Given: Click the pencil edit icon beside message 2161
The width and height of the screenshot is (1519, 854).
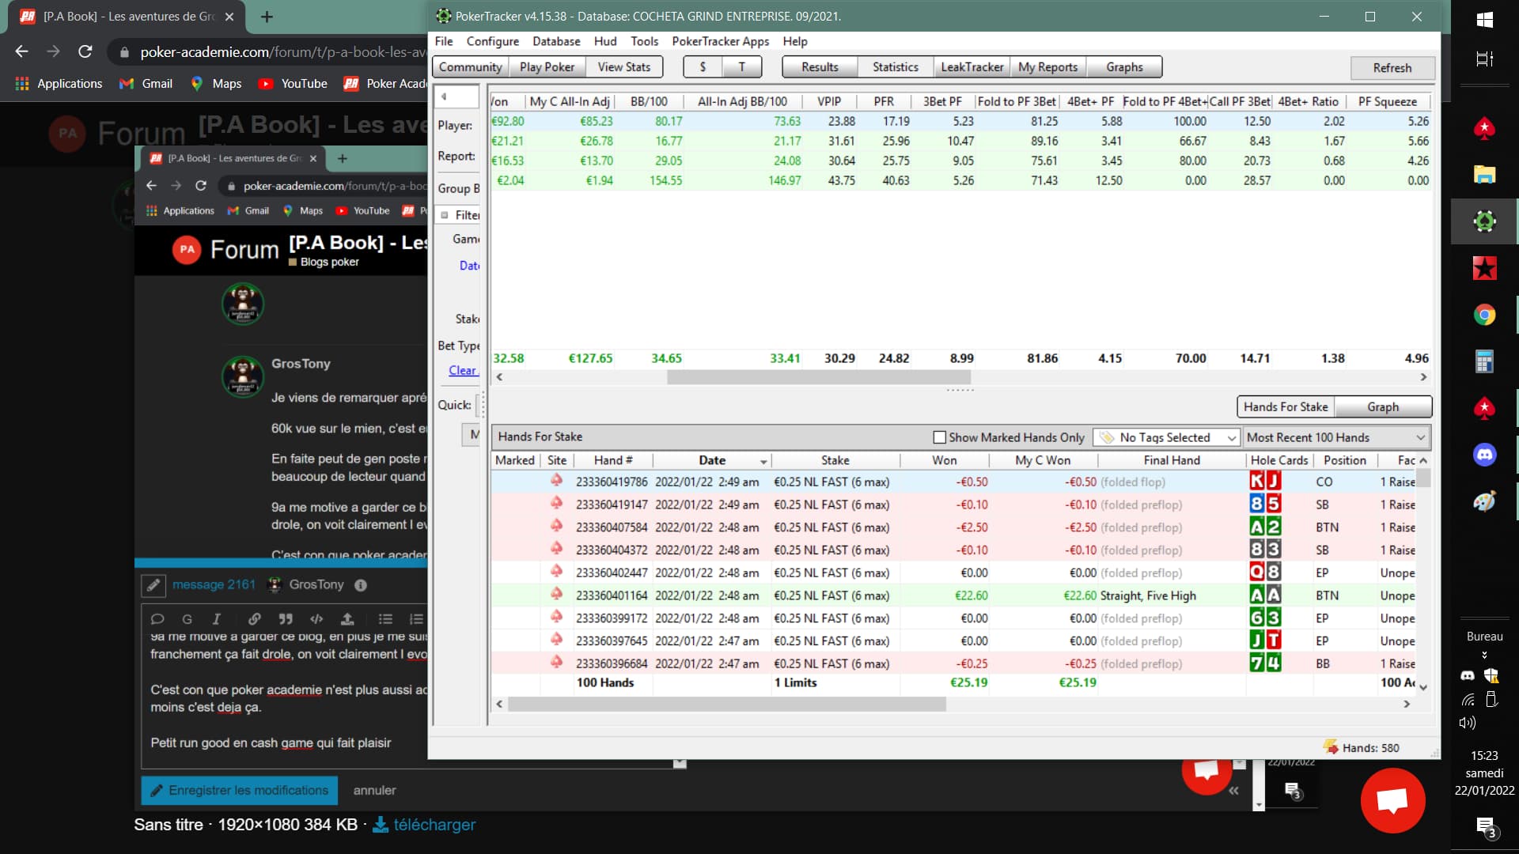Looking at the screenshot, I should tap(153, 585).
